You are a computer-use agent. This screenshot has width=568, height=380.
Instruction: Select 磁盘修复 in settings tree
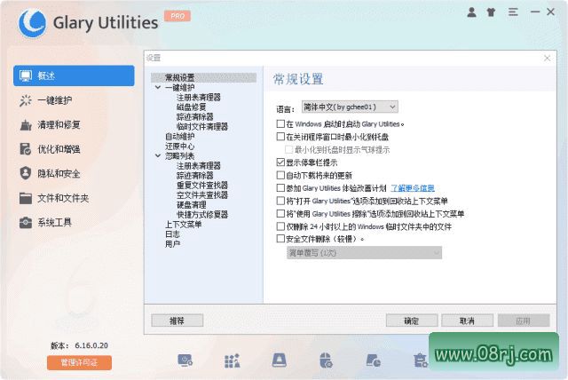pyautogui.click(x=192, y=107)
